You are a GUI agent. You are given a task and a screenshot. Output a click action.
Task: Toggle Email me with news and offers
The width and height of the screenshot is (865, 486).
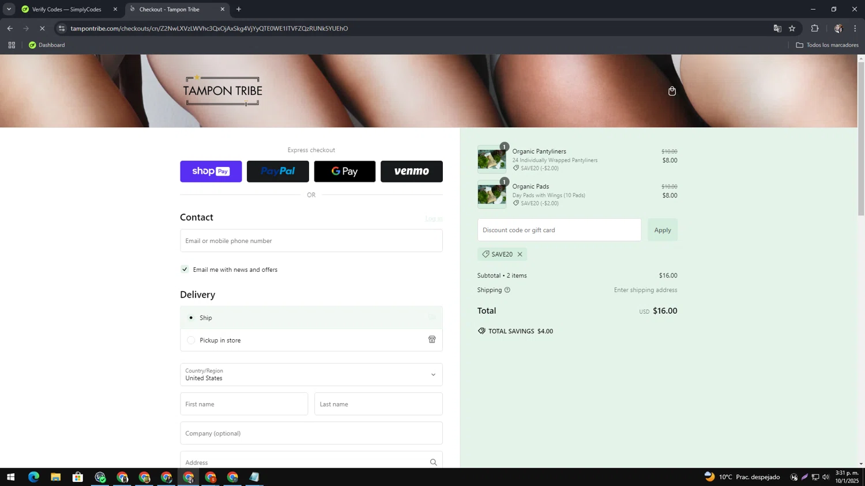click(x=185, y=269)
